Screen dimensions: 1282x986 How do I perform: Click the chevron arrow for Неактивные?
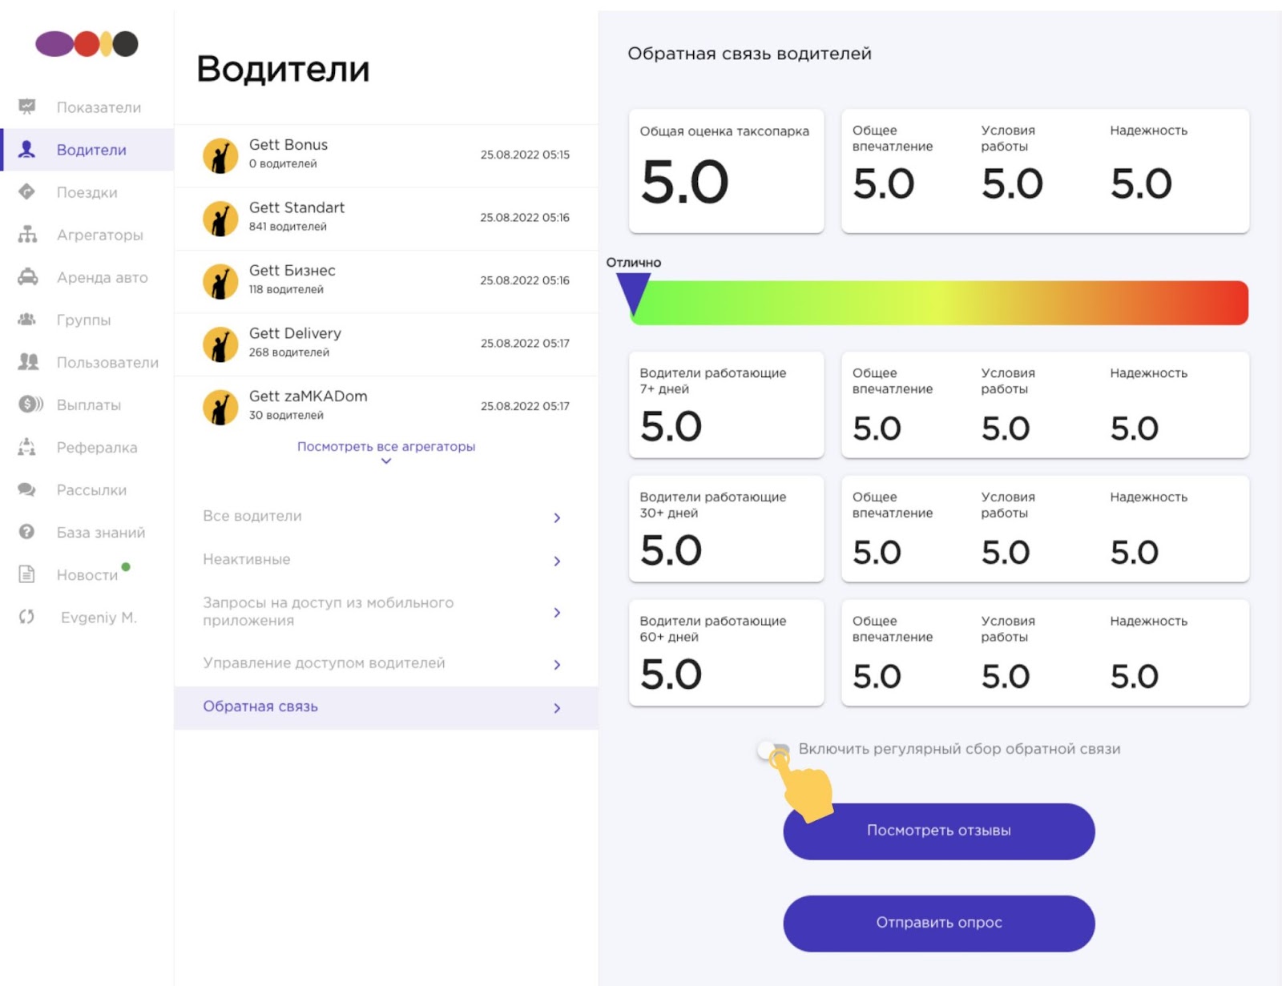[x=557, y=561]
